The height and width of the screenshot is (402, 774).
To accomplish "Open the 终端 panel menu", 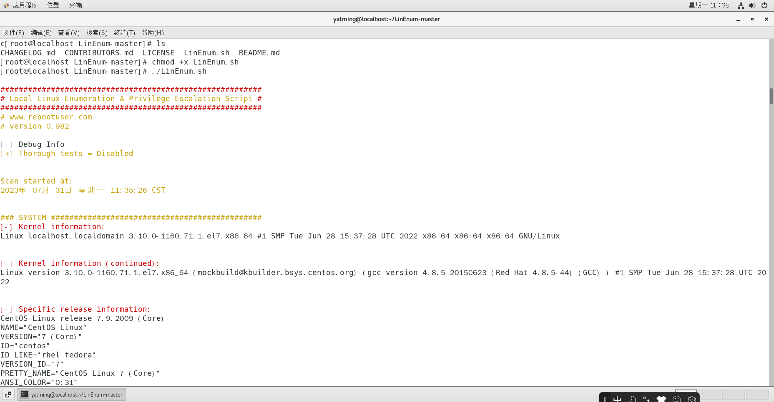I will [75, 5].
